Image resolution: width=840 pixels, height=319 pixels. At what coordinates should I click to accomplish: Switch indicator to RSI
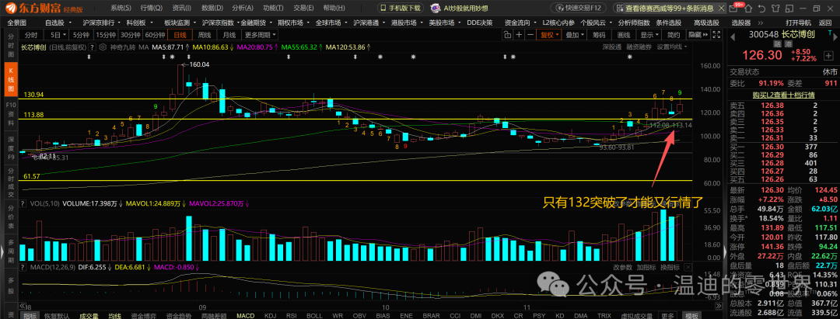[x=292, y=315]
